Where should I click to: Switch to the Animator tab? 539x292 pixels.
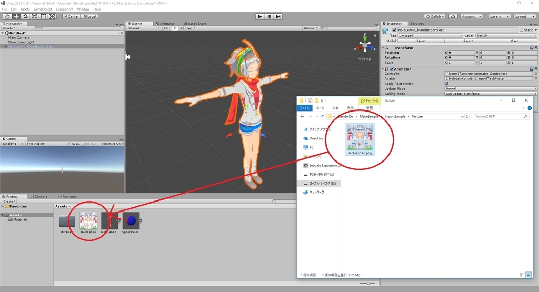click(165, 24)
